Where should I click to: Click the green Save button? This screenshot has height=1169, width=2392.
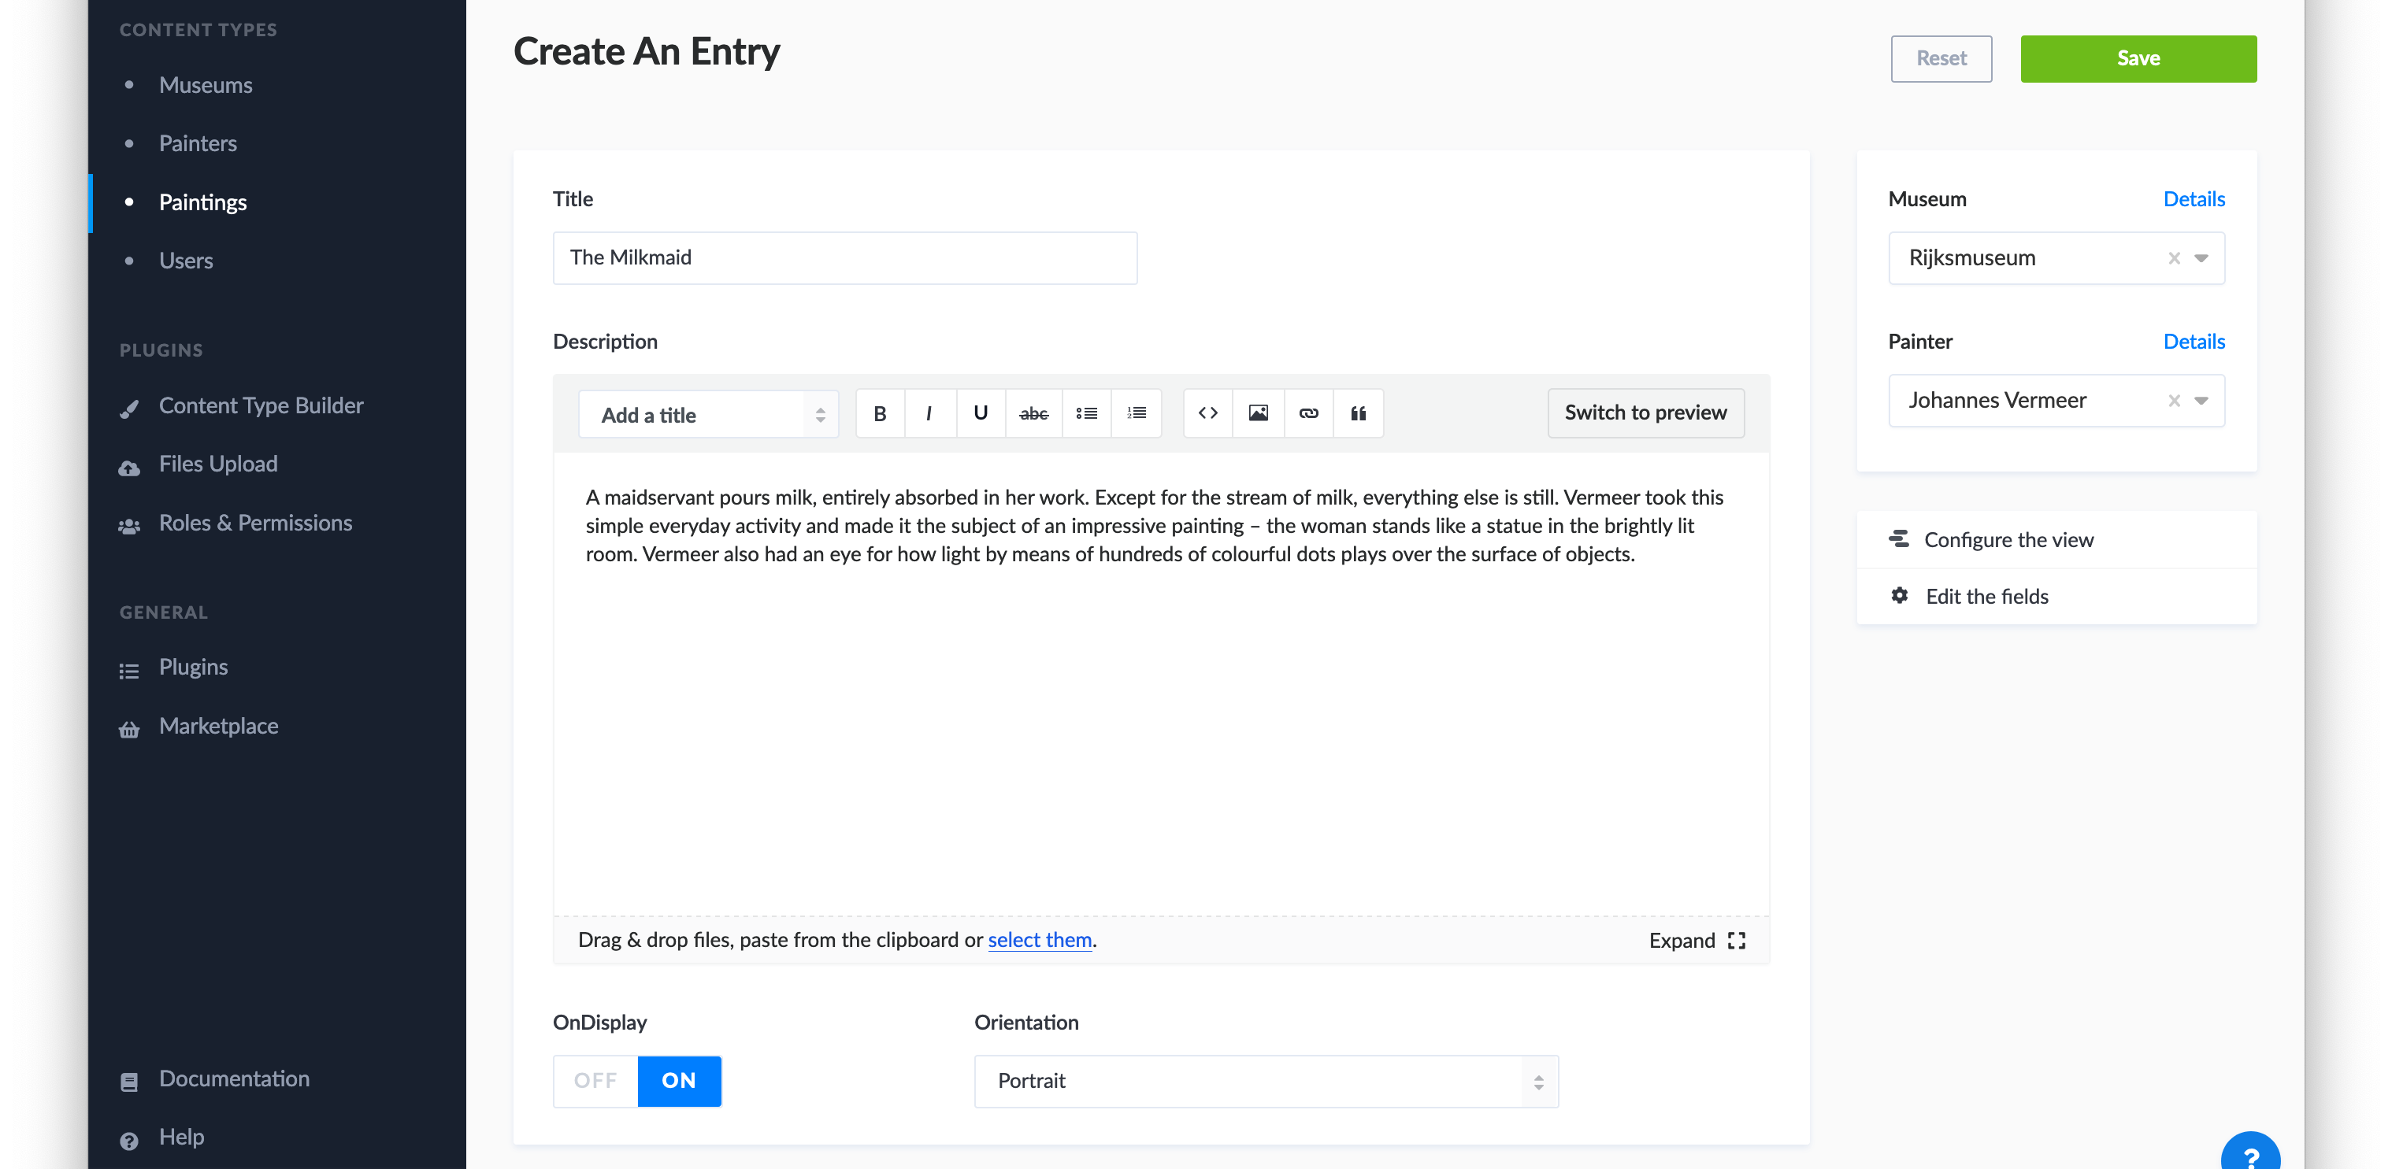2138,58
